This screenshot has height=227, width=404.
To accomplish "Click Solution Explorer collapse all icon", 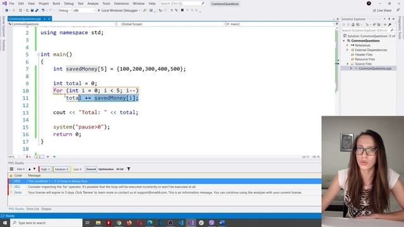I will click(374, 25).
